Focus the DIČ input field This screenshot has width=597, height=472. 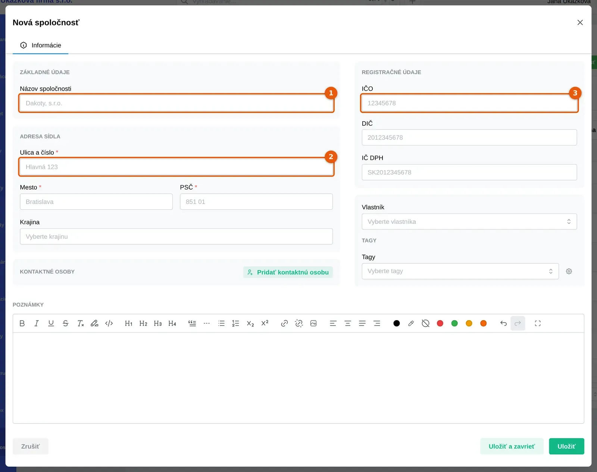pyautogui.click(x=469, y=137)
